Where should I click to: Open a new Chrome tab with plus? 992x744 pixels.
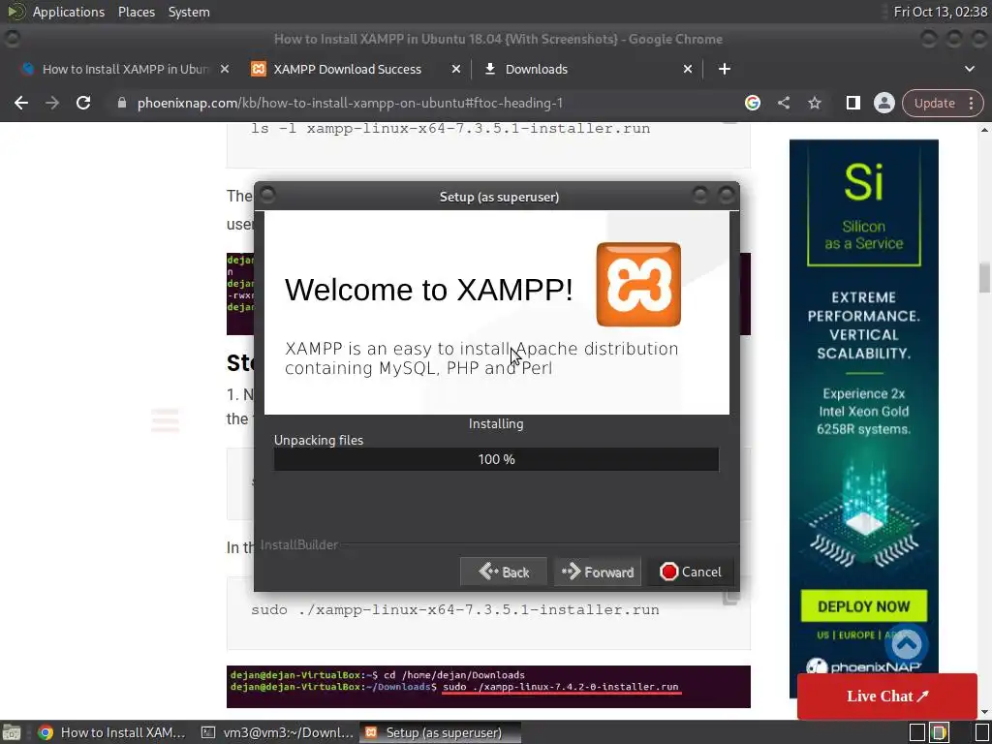click(725, 69)
